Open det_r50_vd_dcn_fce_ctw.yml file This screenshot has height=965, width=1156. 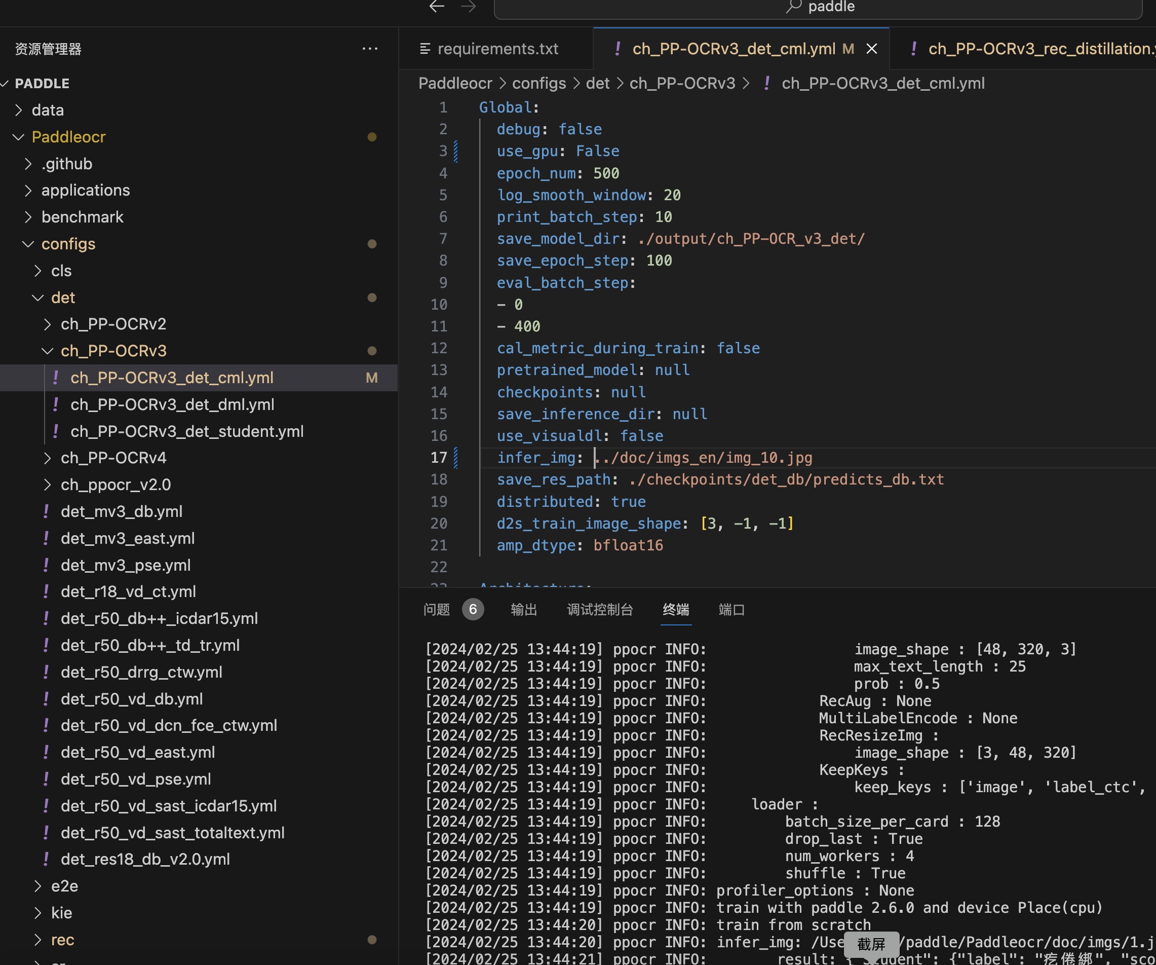click(199, 725)
